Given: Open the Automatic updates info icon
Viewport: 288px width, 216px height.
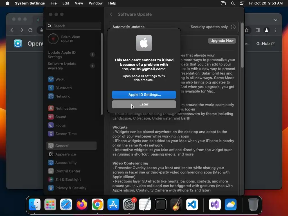Looking at the screenshot, I should [x=233, y=27].
